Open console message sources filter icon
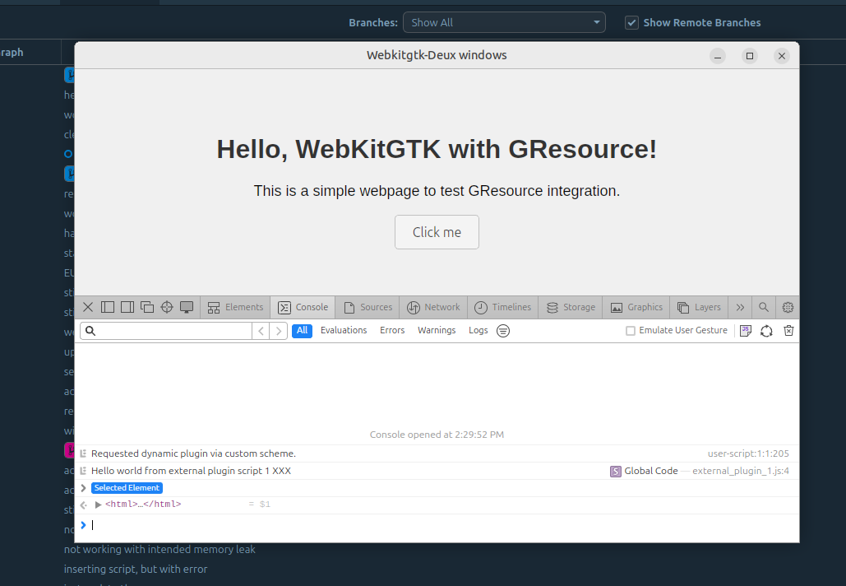Image resolution: width=846 pixels, height=586 pixels. 503,331
